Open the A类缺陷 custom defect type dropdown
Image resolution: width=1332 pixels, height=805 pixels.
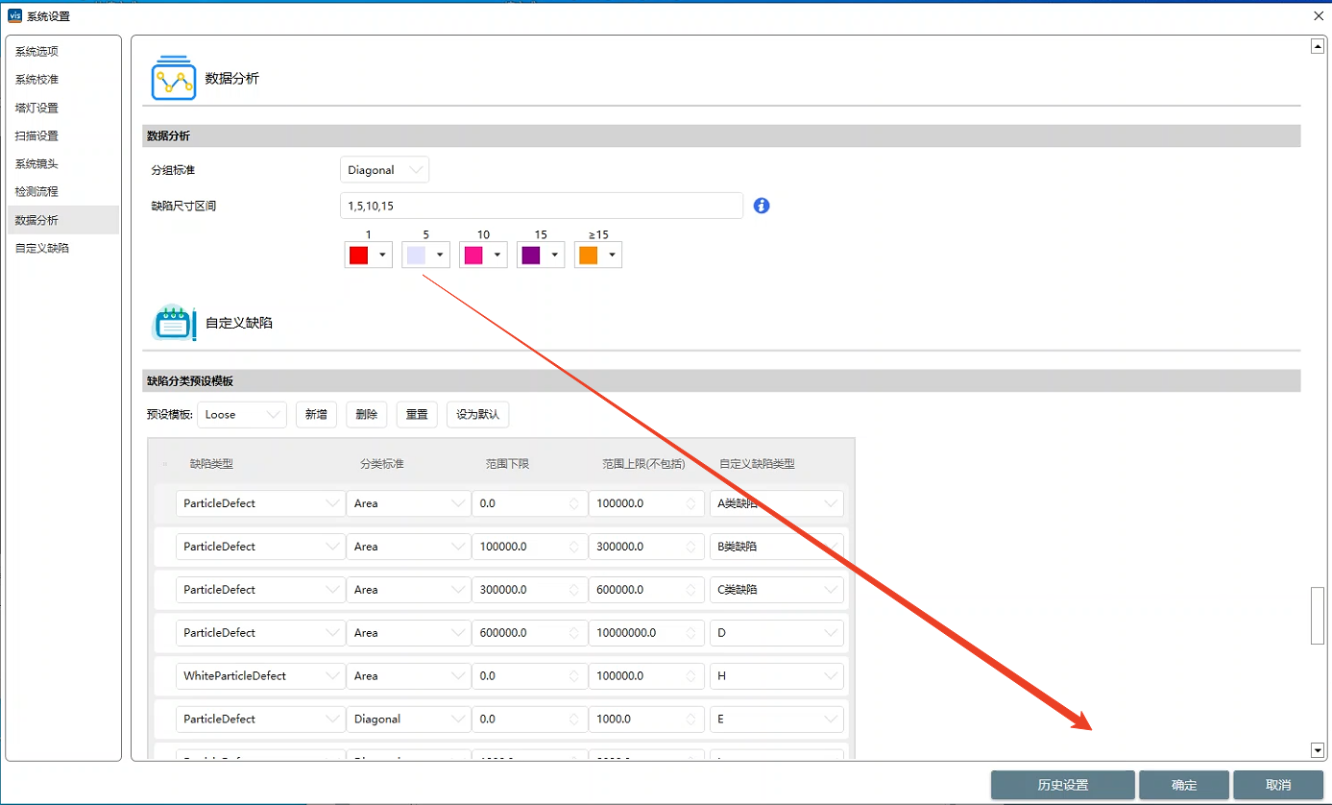click(x=776, y=503)
